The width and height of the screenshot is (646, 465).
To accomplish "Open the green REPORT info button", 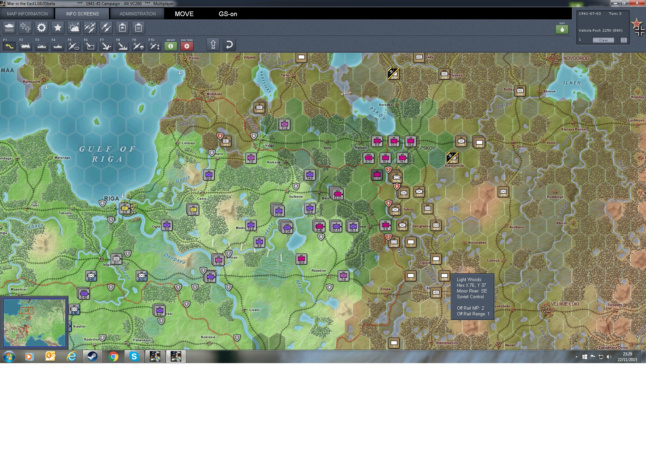I will coord(171,46).
